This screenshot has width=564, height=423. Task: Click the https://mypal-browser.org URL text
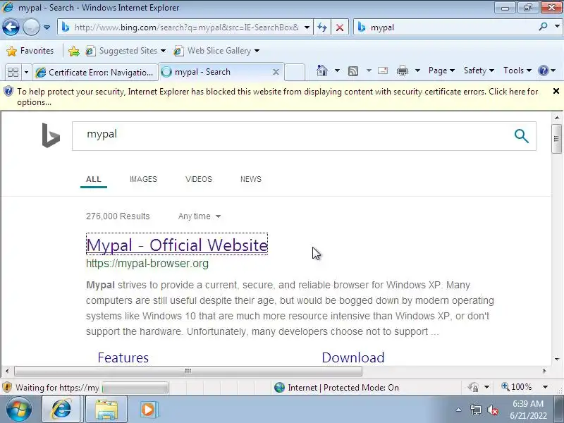147,263
